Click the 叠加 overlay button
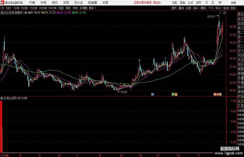Screen dimensions: 244x157 181,8
